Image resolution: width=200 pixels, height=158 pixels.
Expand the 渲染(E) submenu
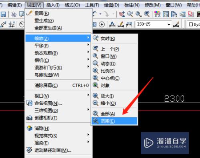point(58,143)
